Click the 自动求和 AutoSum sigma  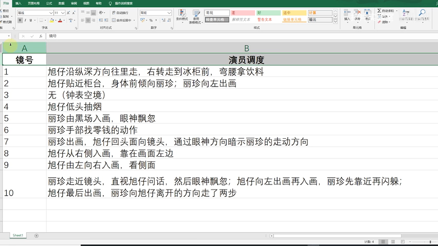coord(386,11)
